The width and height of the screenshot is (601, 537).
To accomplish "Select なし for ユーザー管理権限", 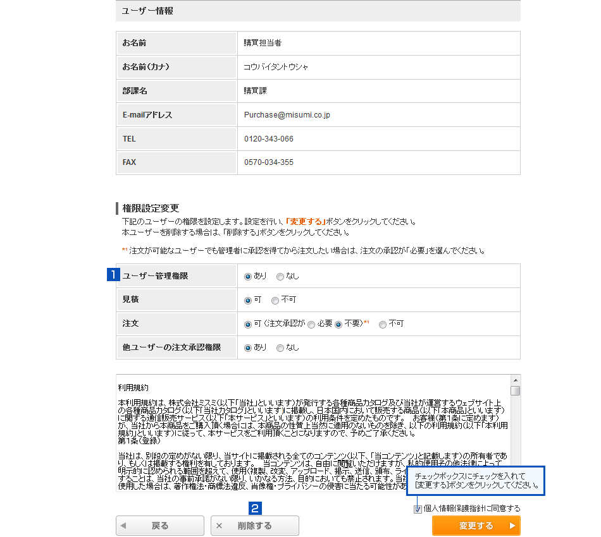I will pyautogui.click(x=280, y=276).
